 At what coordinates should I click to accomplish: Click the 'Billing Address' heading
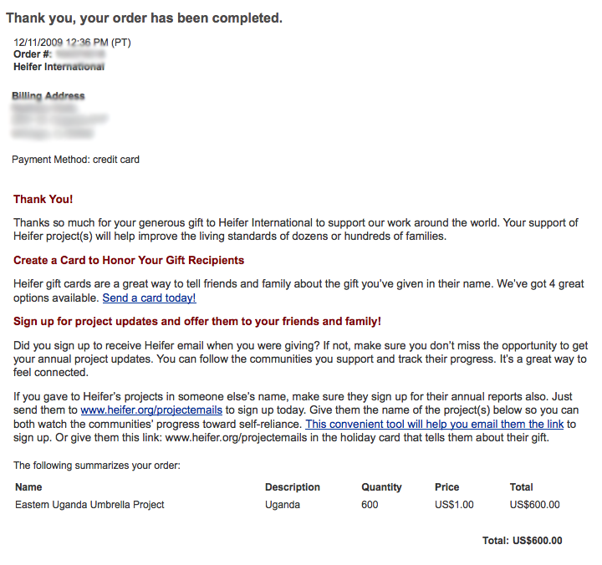point(48,96)
